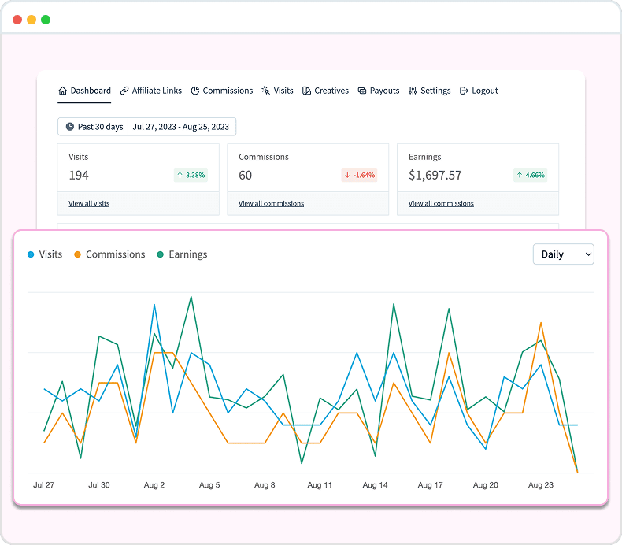Click the Logout arrow icon
The width and height of the screenshot is (622, 545).
coord(464,91)
